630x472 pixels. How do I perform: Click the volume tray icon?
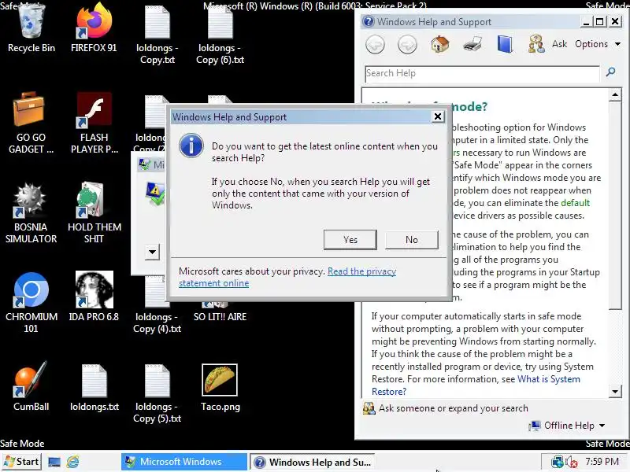pyautogui.click(x=571, y=462)
